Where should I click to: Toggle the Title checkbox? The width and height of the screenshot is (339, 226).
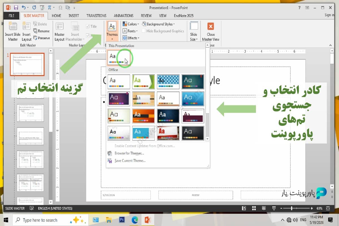88,26
